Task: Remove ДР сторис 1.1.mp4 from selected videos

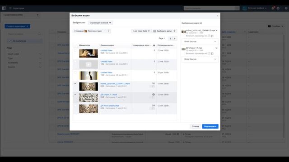Action: point(217,48)
